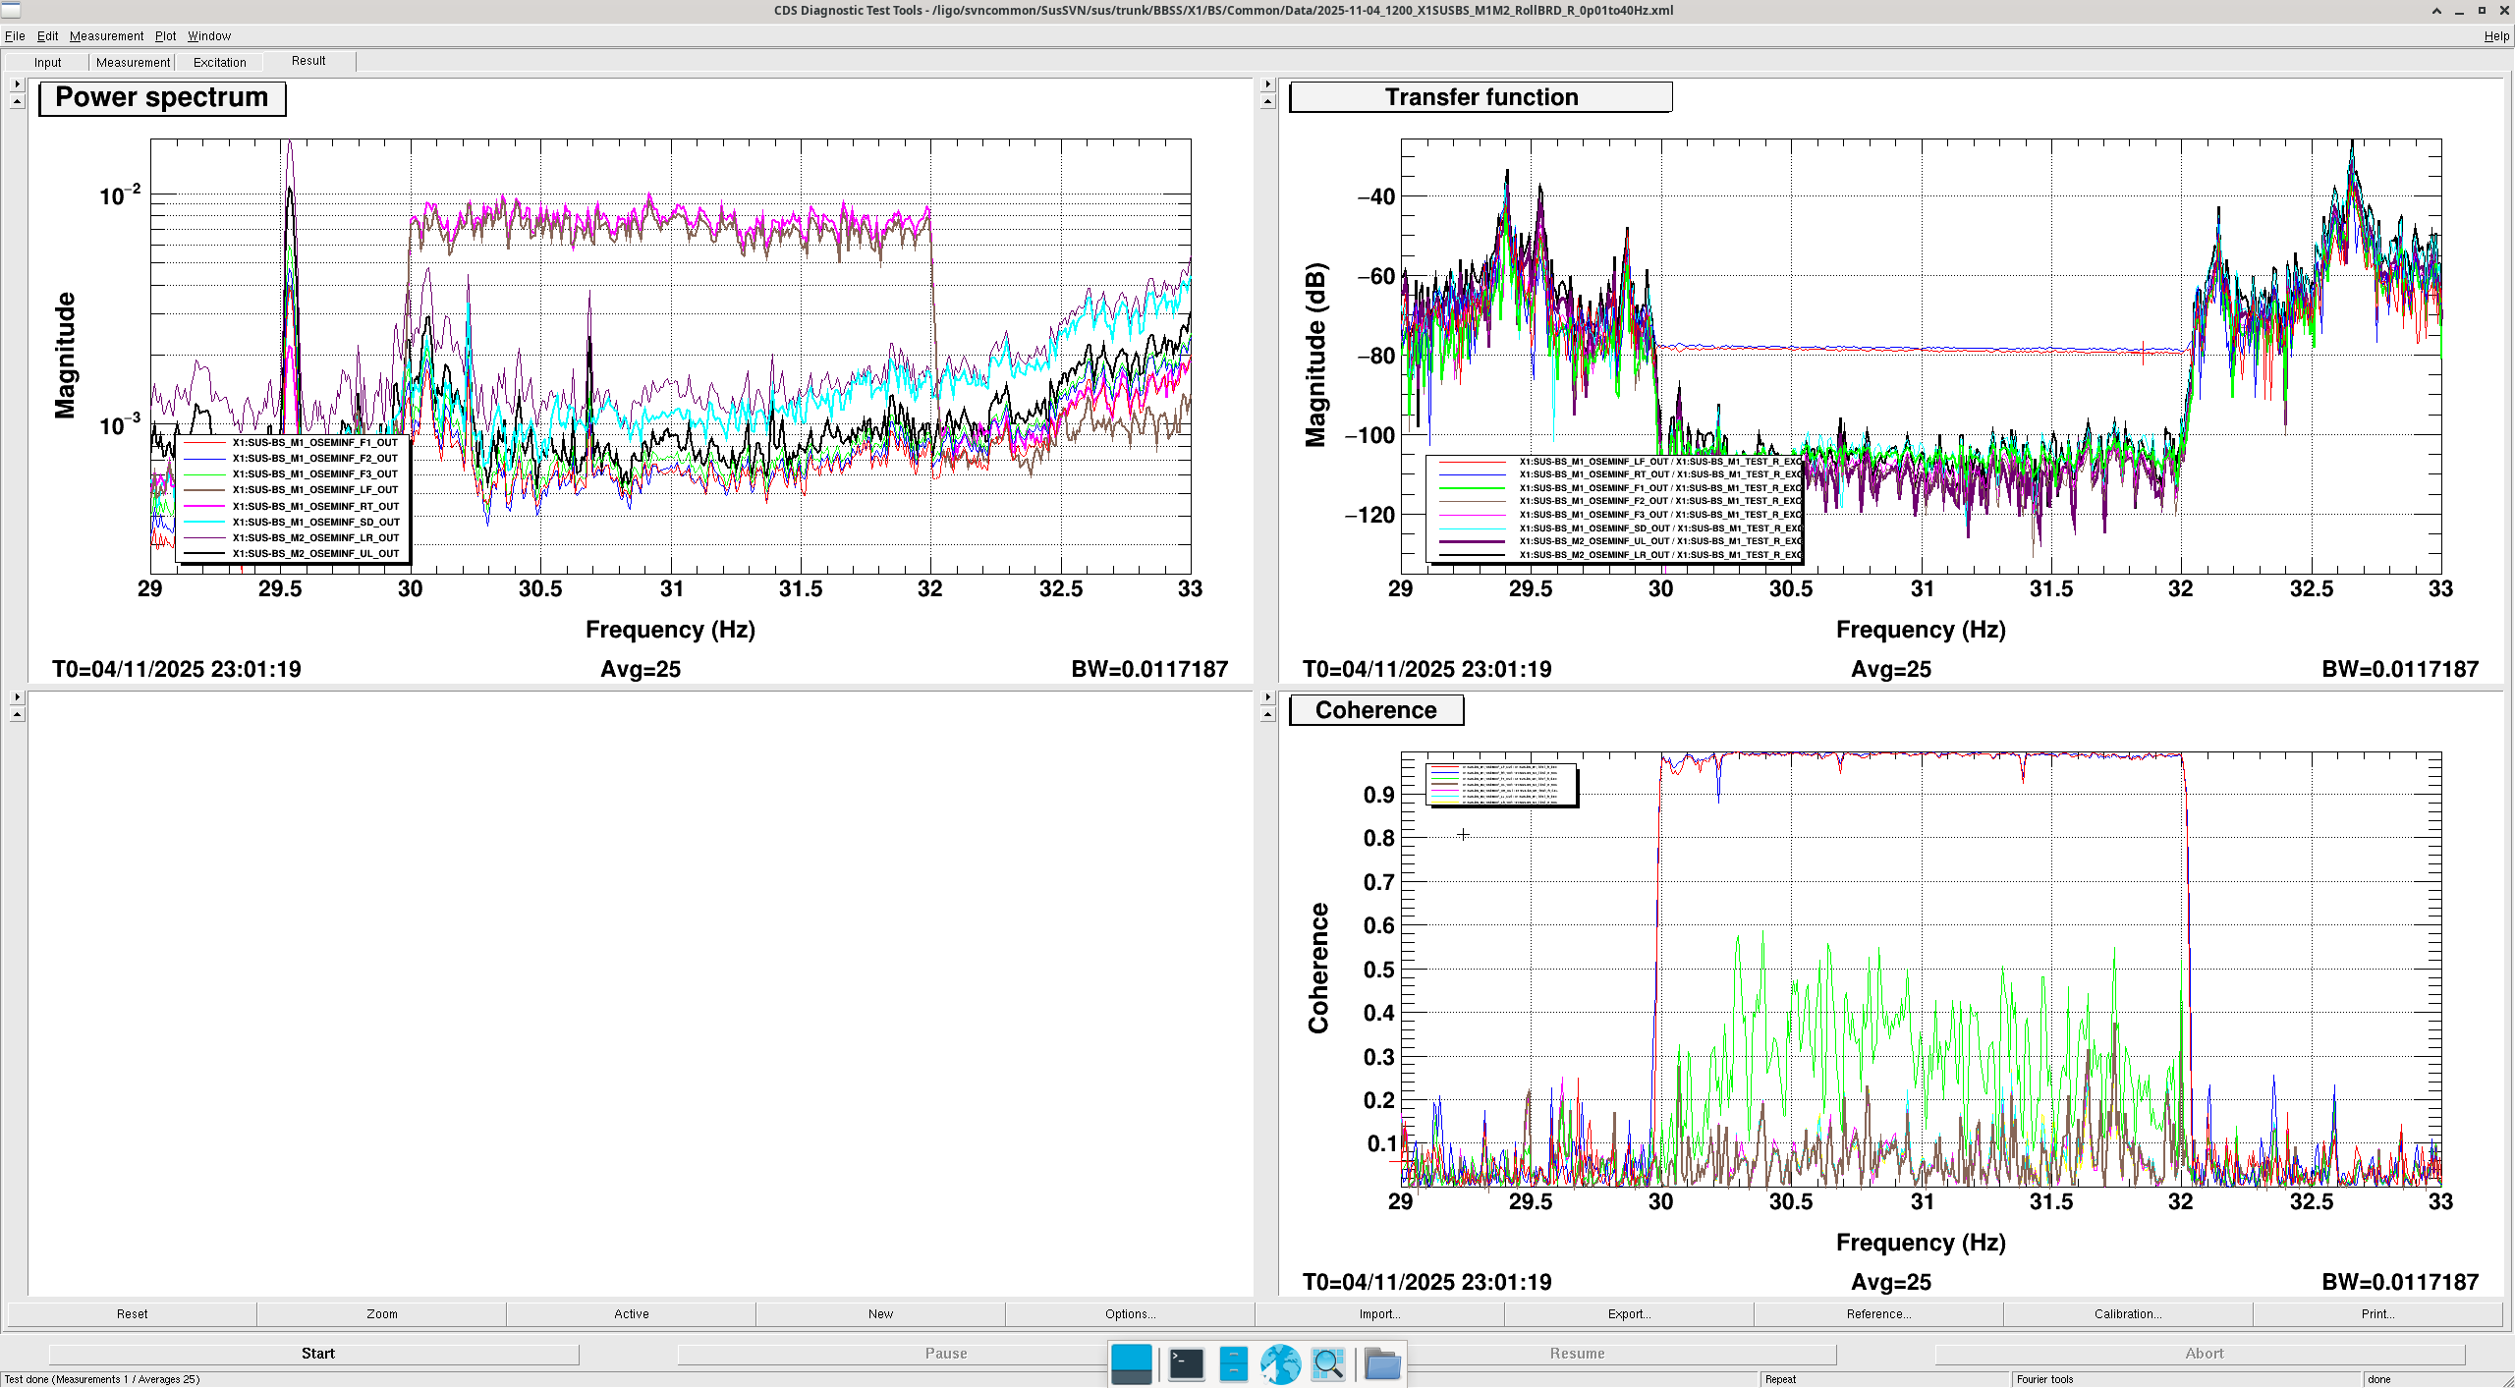Click up-arrow button beside Power spectrum plot
2515x1388 pixels.
tap(17, 101)
